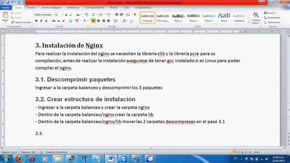Toggle strikethrough (abc) formatting

coord(53,21)
